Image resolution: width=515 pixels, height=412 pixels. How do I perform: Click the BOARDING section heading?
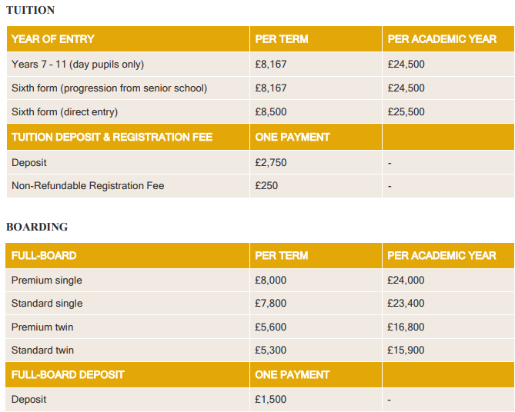click(37, 227)
